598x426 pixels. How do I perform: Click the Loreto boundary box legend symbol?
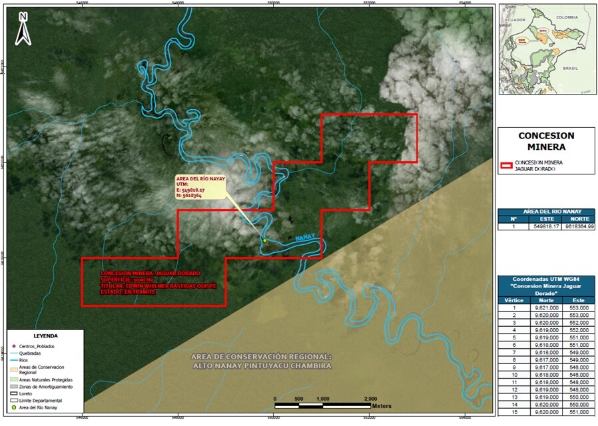(x=14, y=393)
